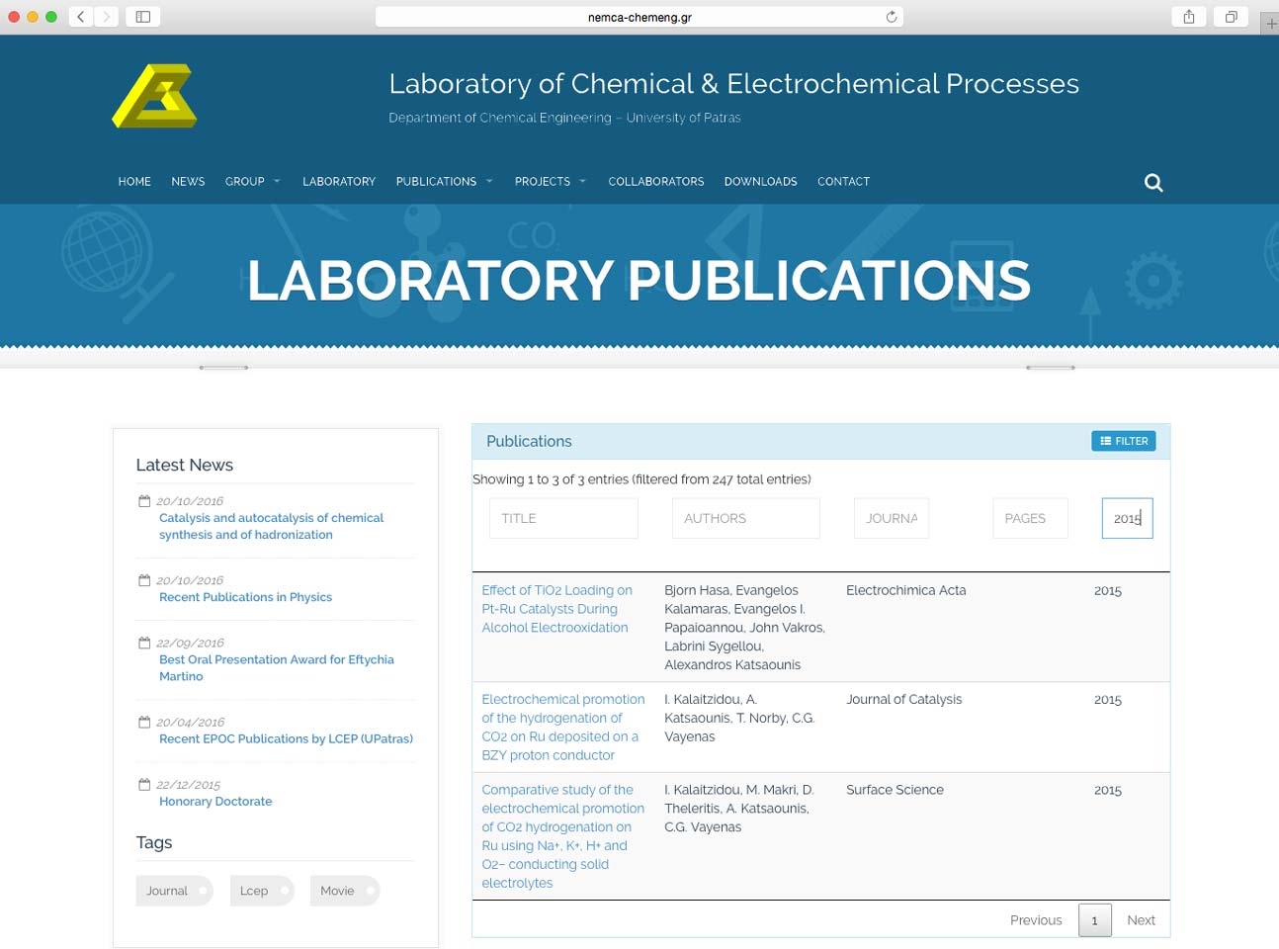Expand the GROUP menu dropdown
Screen dimensions: 1279x949
[x=252, y=182]
